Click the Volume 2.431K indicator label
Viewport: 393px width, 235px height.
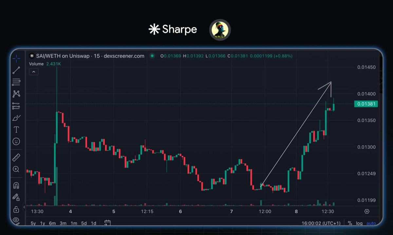pos(45,64)
